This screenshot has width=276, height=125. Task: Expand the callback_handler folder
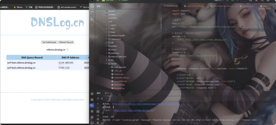coord(106,36)
